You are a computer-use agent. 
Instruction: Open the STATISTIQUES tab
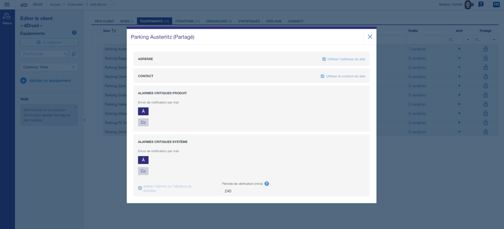pos(249,21)
